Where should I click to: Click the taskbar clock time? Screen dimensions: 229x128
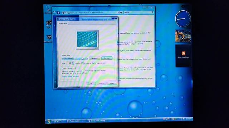(x=189, y=119)
